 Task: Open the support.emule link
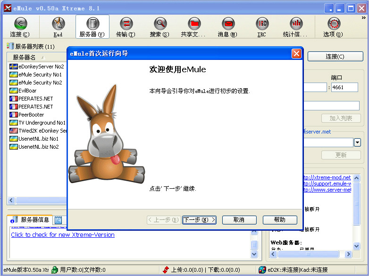327,184
